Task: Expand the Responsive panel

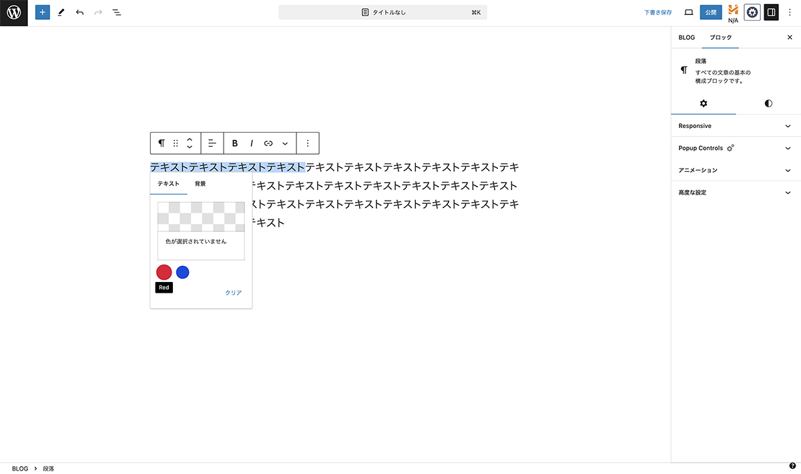Action: pyautogui.click(x=736, y=126)
